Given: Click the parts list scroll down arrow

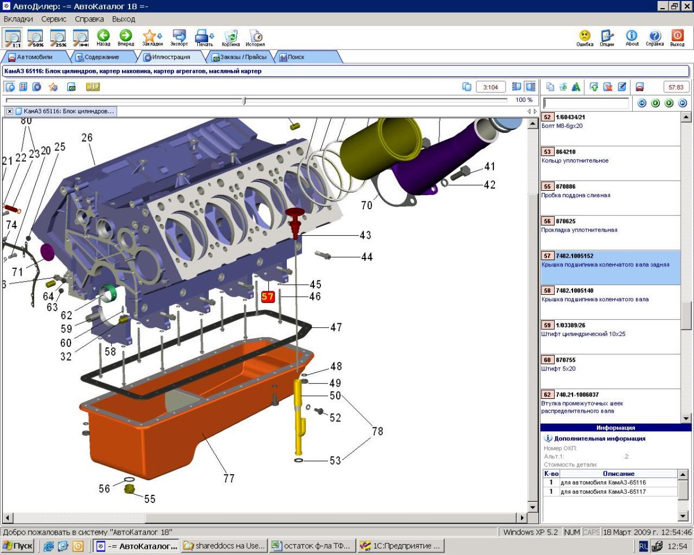Looking at the screenshot, I should point(686,418).
